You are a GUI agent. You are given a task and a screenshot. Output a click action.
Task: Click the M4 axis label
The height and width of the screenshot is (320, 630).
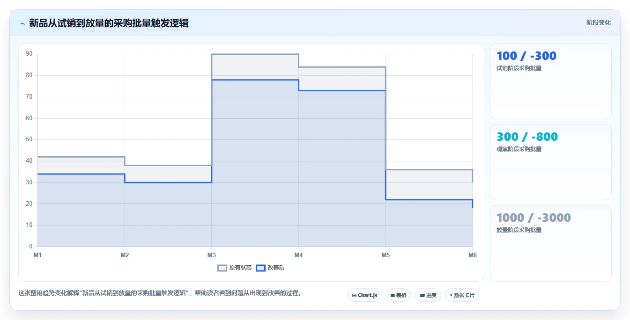tap(298, 255)
